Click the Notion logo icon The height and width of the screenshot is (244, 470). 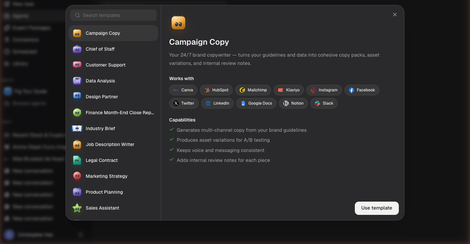pos(286,103)
